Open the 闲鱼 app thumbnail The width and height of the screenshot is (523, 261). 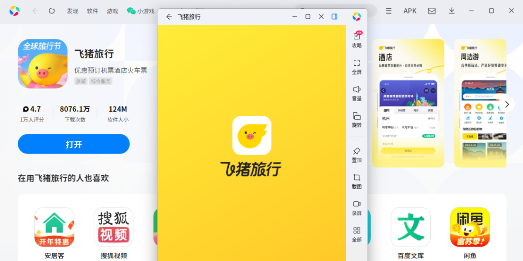click(470, 227)
